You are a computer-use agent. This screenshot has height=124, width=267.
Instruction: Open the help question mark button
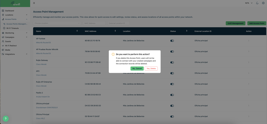(x=6, y=118)
